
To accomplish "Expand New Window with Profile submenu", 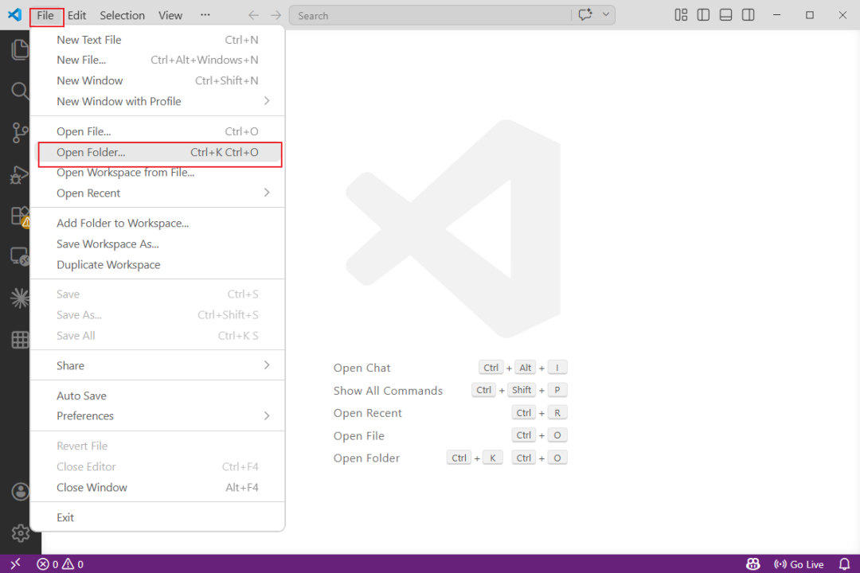I will (158, 101).
